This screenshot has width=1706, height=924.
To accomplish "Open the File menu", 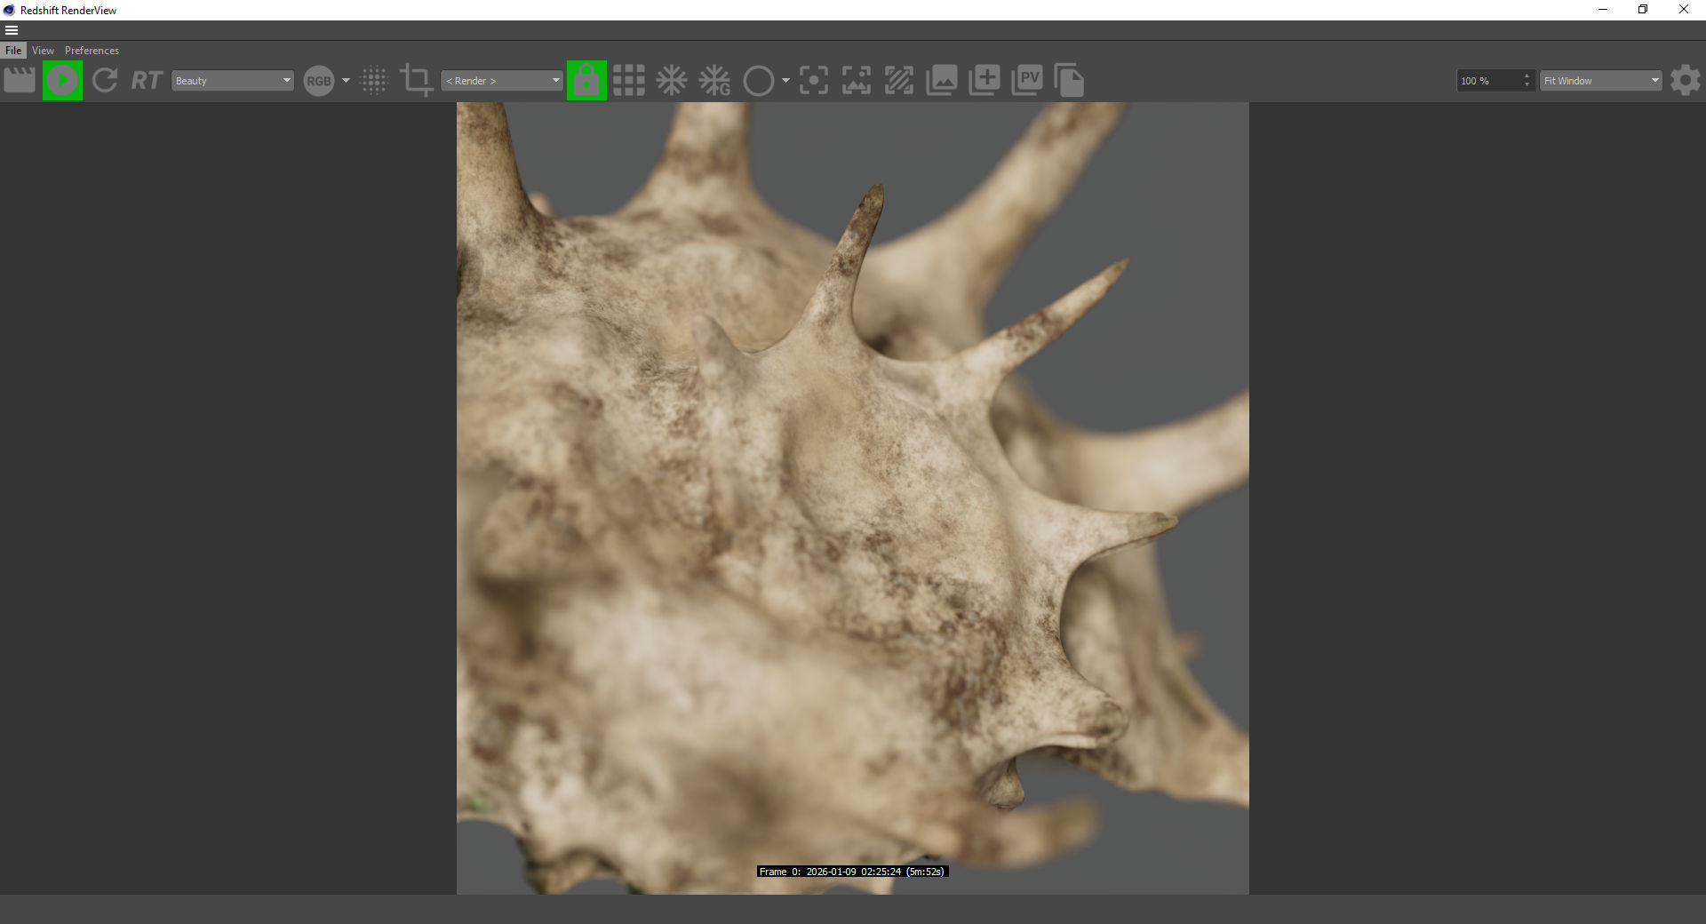I will tap(13, 51).
